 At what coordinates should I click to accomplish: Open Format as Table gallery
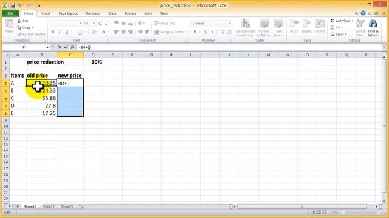(x=264, y=28)
